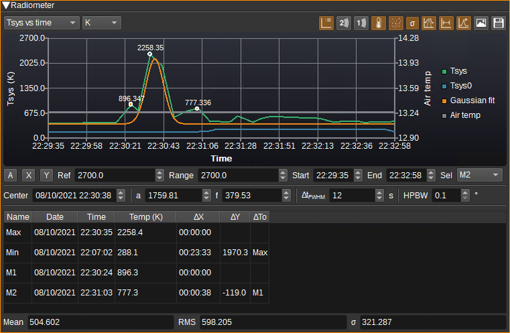This screenshot has width=510, height=333.
Task: Click the sigma value field 321.287
Action: click(x=432, y=322)
